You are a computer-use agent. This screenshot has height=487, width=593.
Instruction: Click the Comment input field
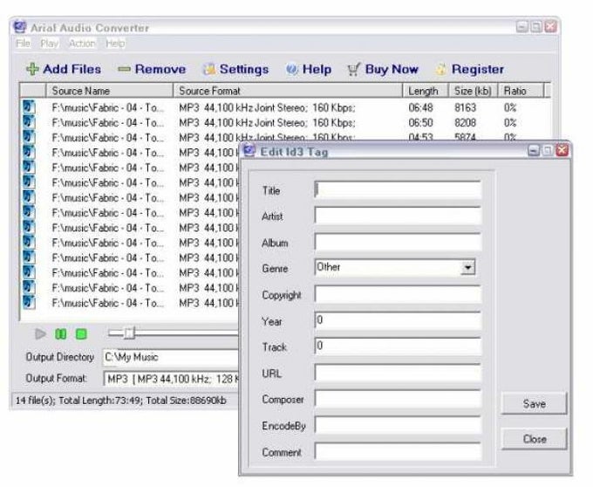point(398,451)
